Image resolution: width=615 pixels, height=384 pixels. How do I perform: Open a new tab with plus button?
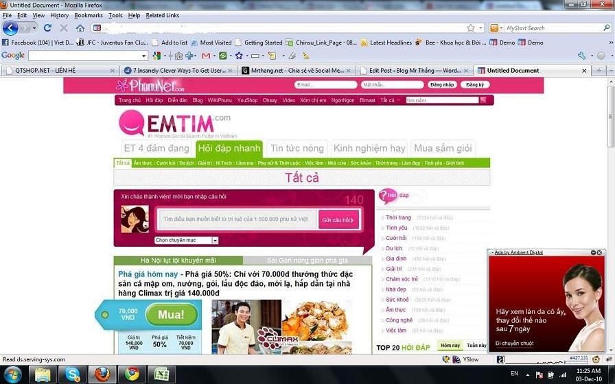[599, 71]
